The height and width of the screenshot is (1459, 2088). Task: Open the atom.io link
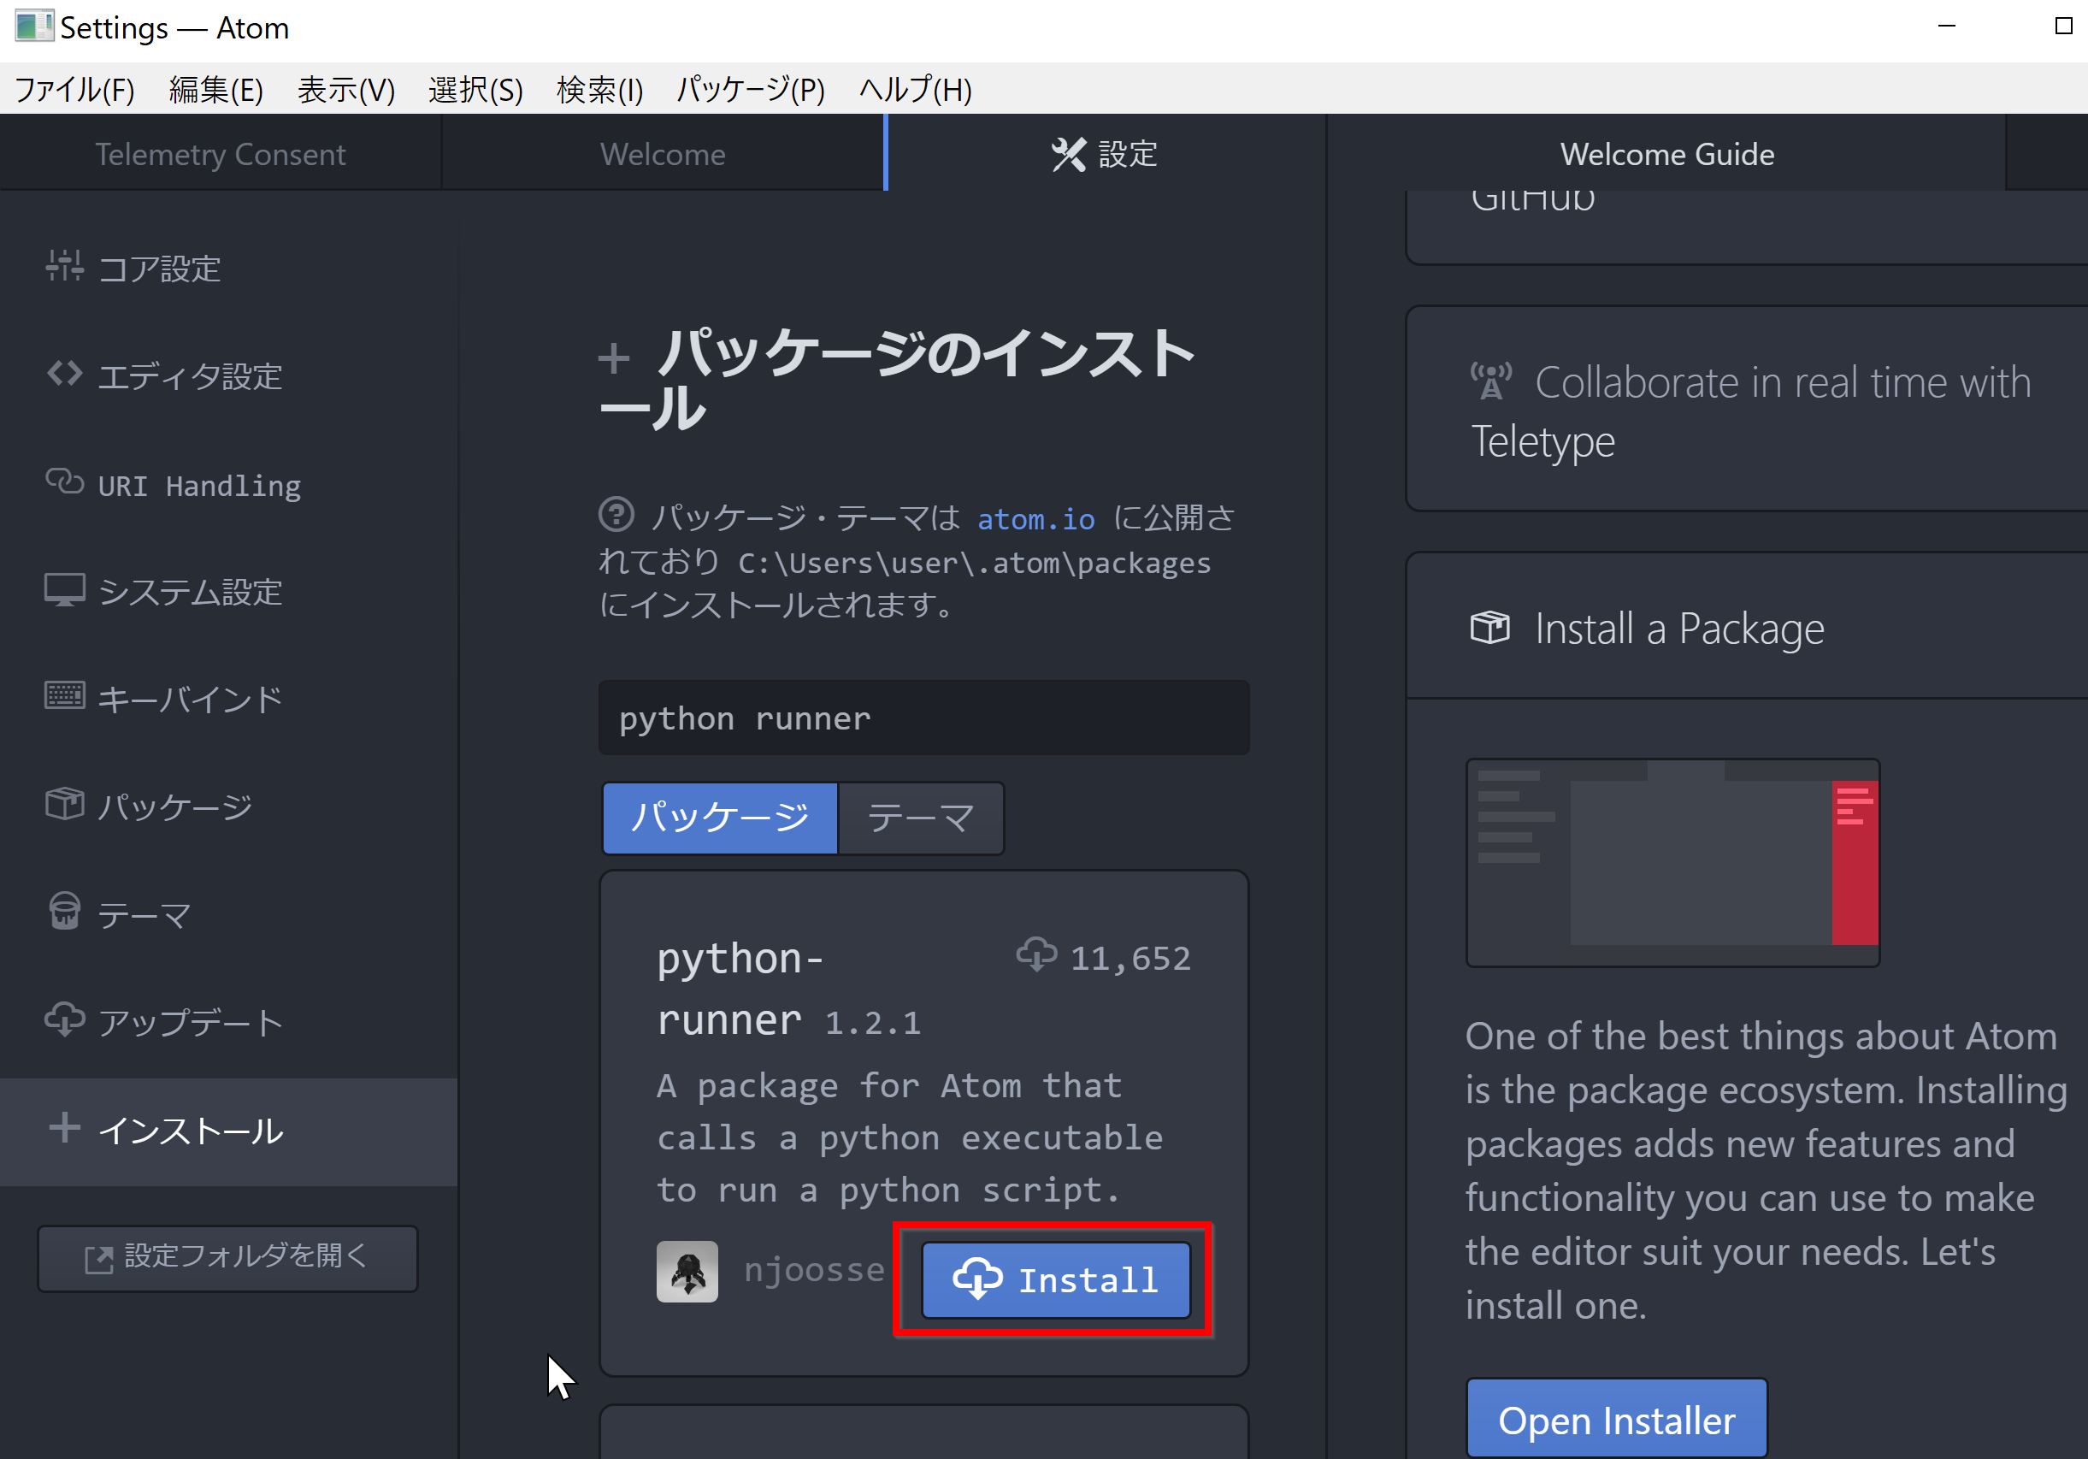(x=1035, y=518)
